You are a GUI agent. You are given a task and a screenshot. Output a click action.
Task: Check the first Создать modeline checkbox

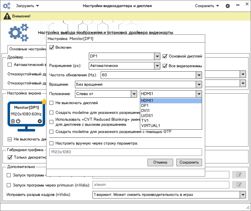click(51, 113)
